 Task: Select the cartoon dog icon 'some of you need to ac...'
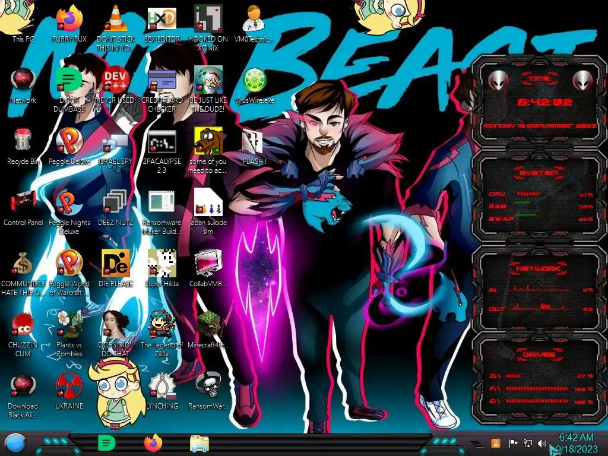[x=208, y=140]
